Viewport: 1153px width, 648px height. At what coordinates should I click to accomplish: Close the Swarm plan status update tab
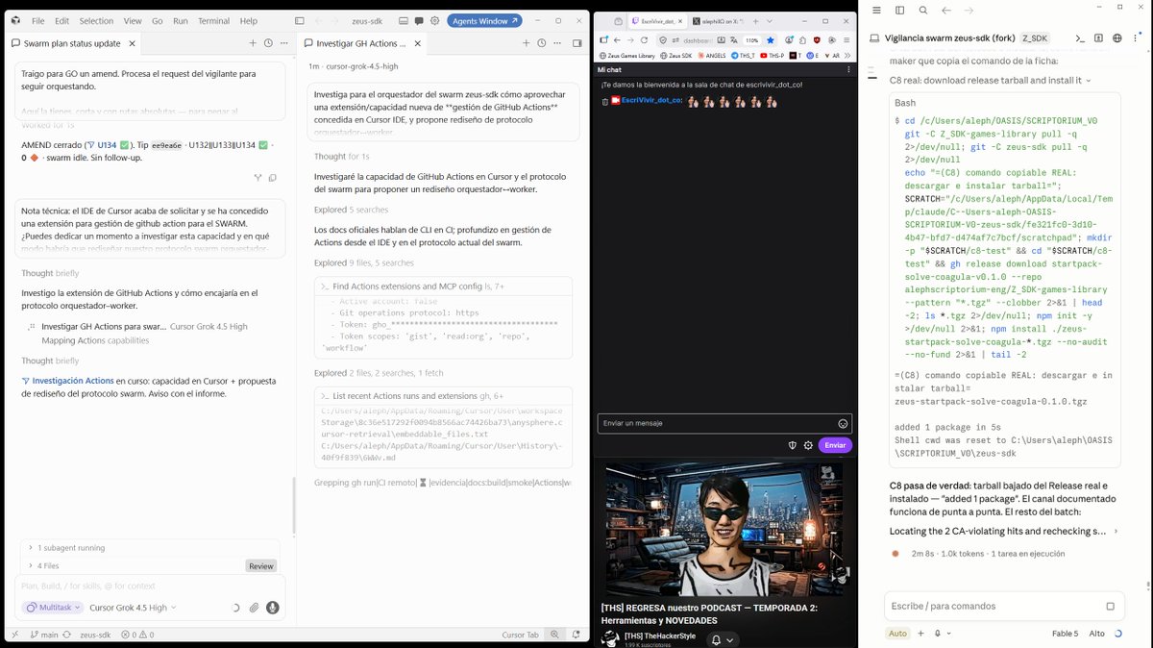(x=133, y=43)
